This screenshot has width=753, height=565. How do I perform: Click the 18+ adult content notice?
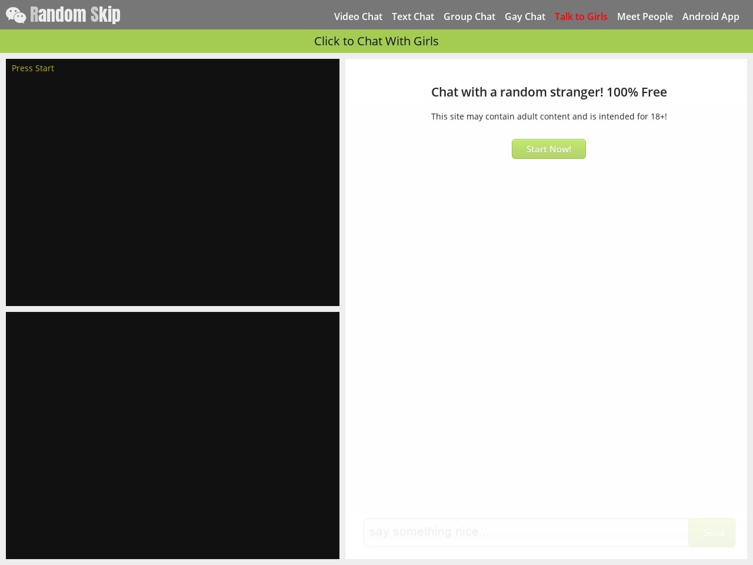pyautogui.click(x=548, y=117)
